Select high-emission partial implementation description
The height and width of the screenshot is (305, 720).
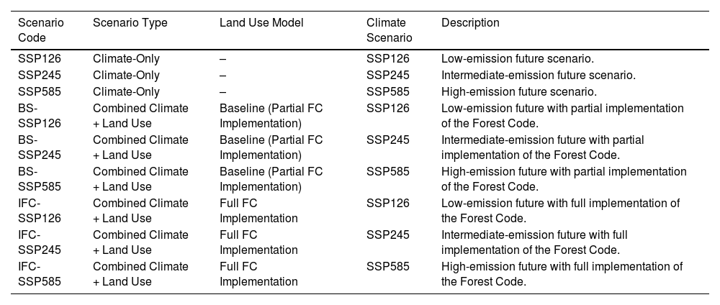pos(564,178)
